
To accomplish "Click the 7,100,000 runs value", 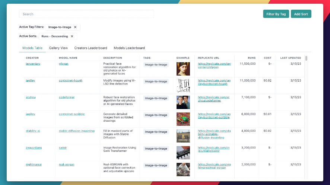I will click(x=248, y=97).
